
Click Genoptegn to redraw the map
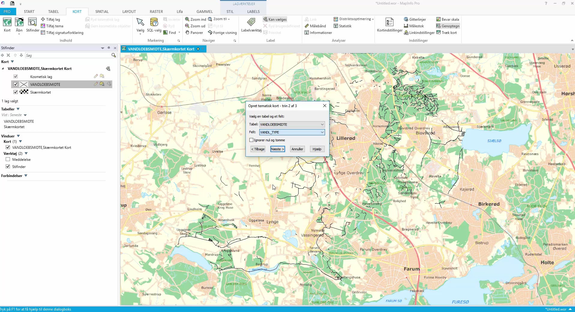point(448,26)
